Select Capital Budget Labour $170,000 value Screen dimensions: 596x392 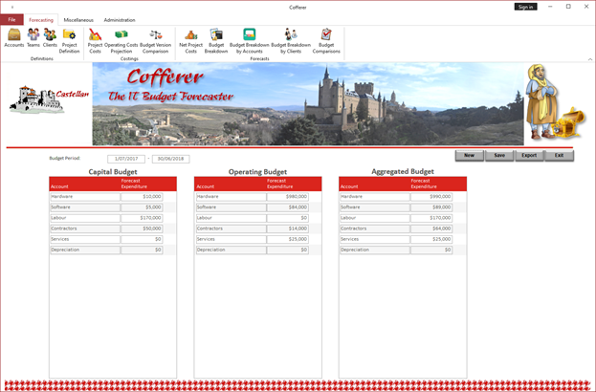(x=142, y=218)
